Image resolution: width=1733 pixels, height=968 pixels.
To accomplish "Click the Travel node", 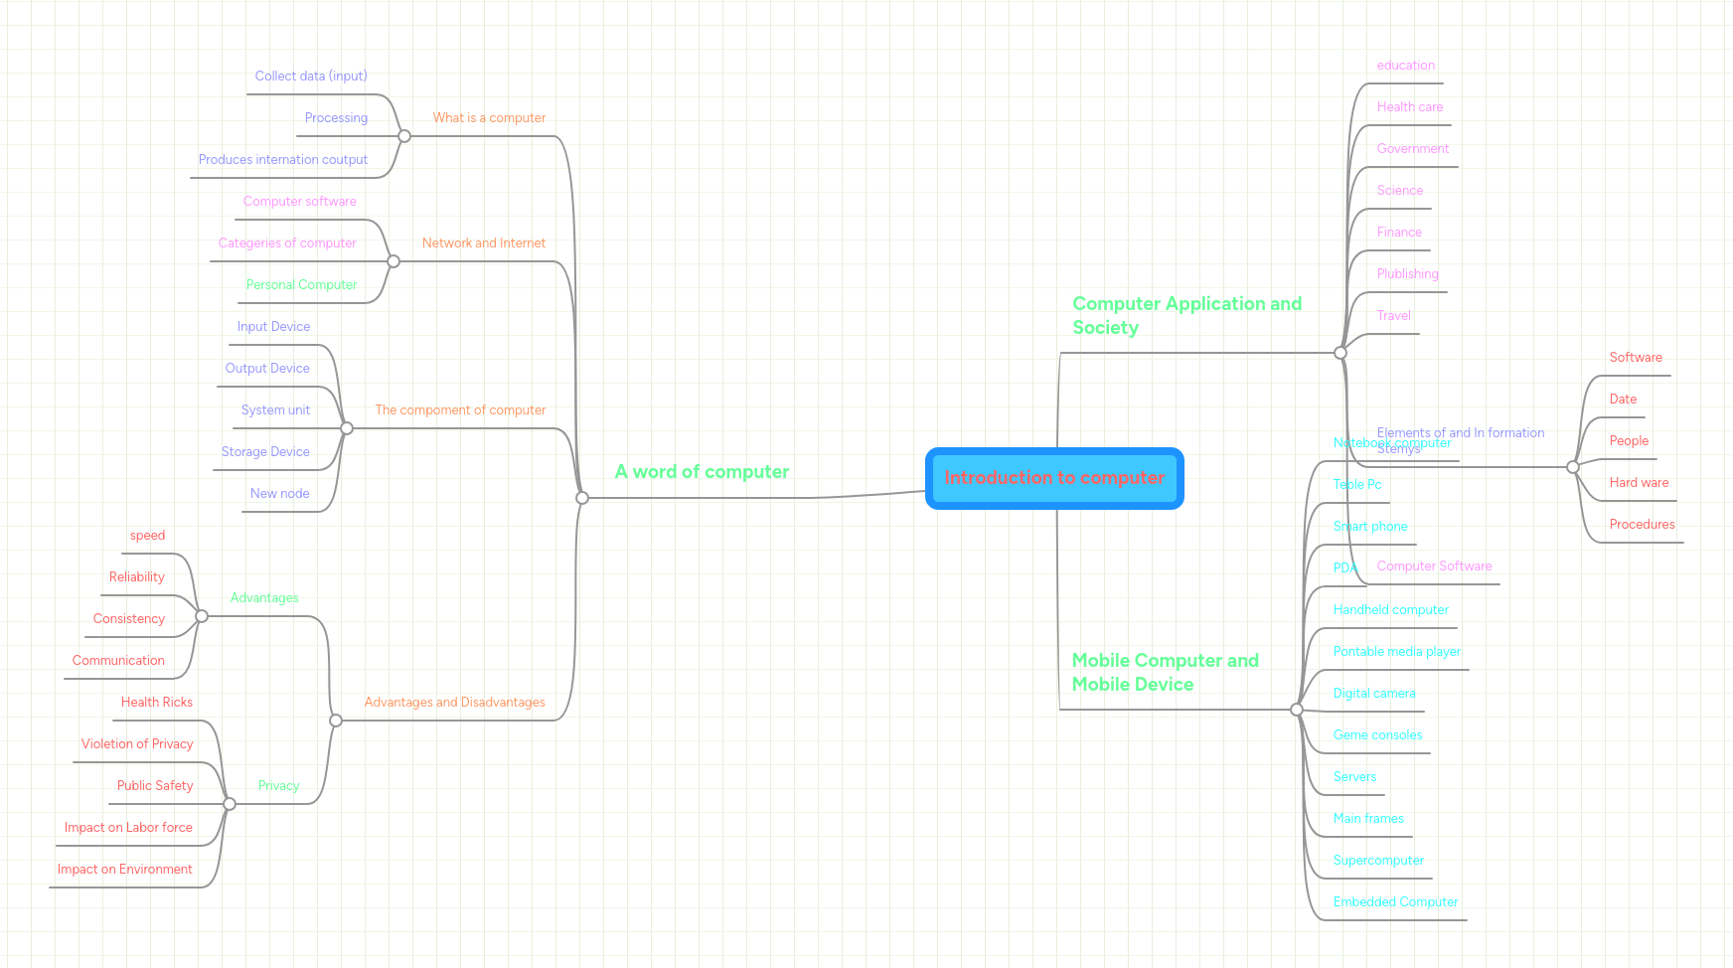I will [1393, 315].
